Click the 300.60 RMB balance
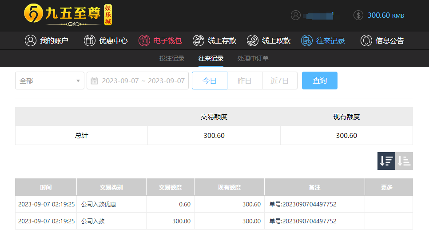Image resolution: width=429 pixels, height=234 pixels. pyautogui.click(x=385, y=15)
